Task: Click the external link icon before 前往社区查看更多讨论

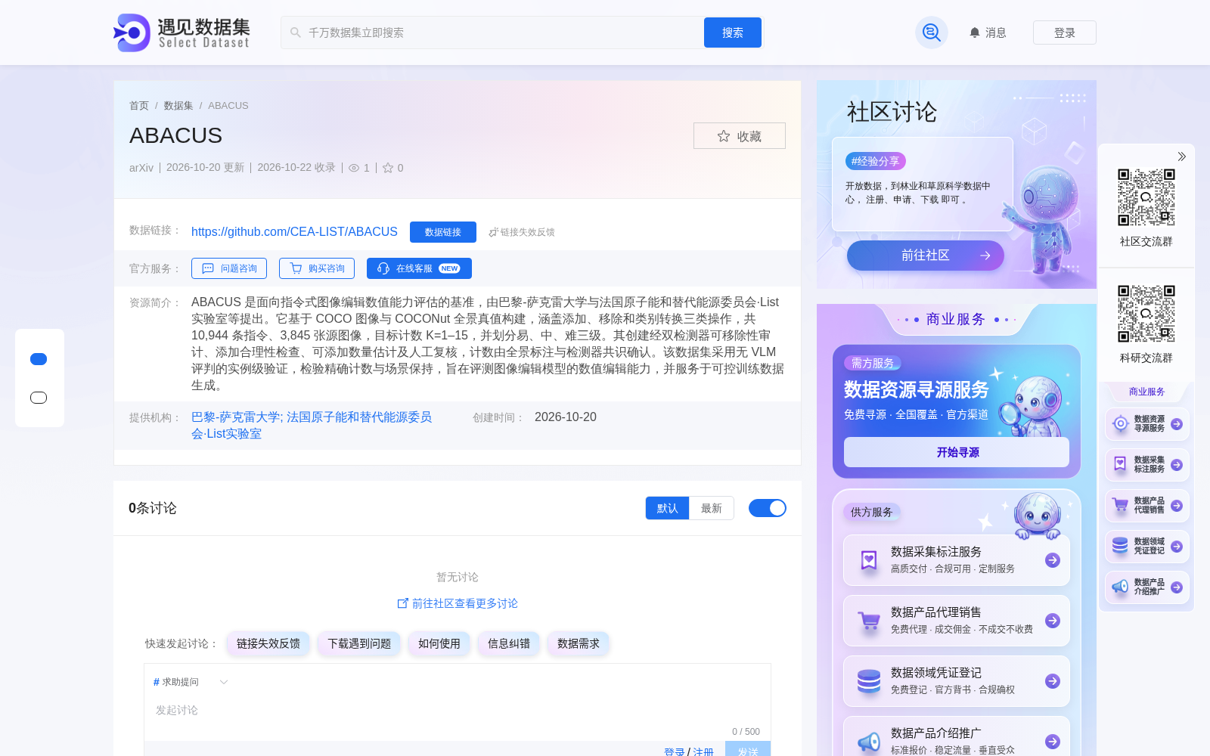Action: pos(402,603)
